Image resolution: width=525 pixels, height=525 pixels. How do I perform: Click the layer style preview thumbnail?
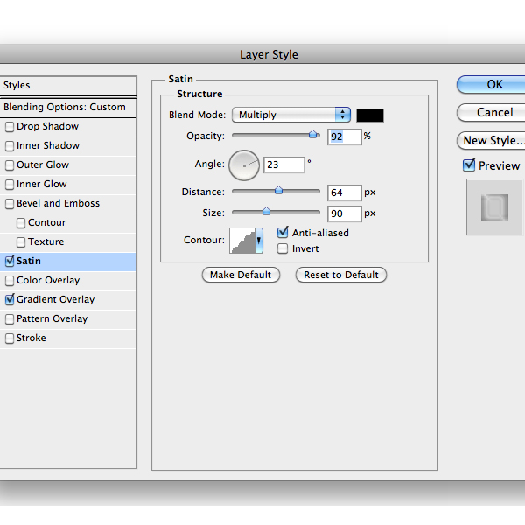495,207
